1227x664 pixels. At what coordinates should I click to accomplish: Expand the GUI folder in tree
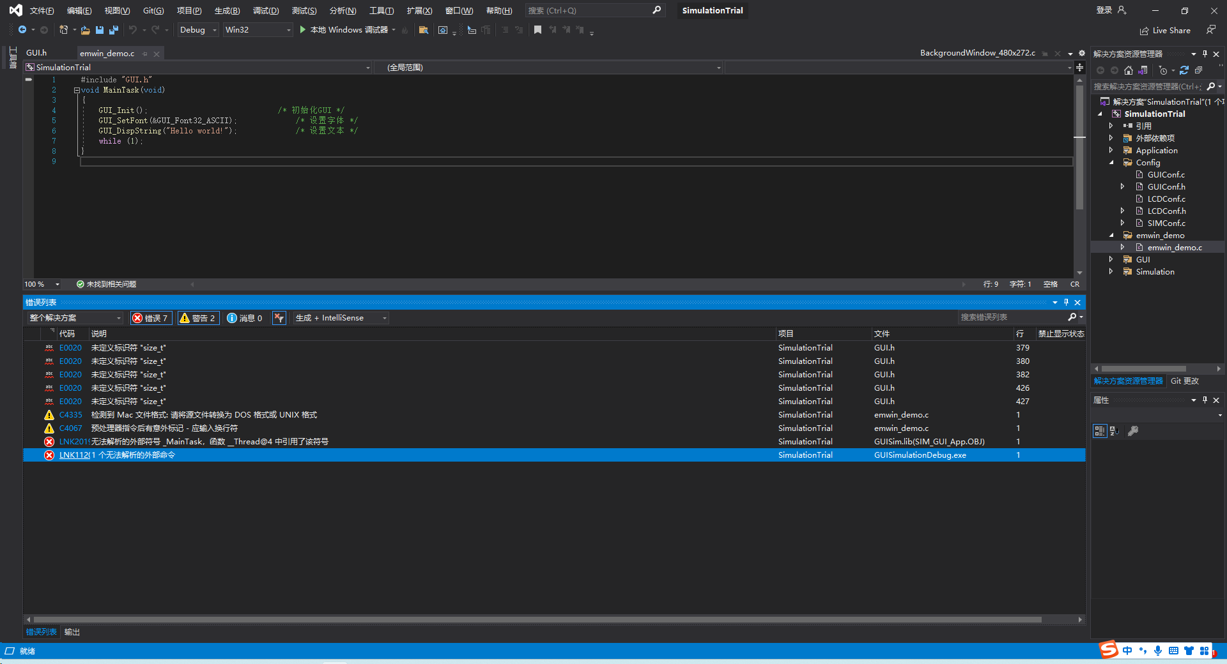1111,260
